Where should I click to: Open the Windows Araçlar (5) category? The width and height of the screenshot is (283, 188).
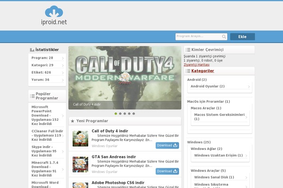click(x=208, y=171)
